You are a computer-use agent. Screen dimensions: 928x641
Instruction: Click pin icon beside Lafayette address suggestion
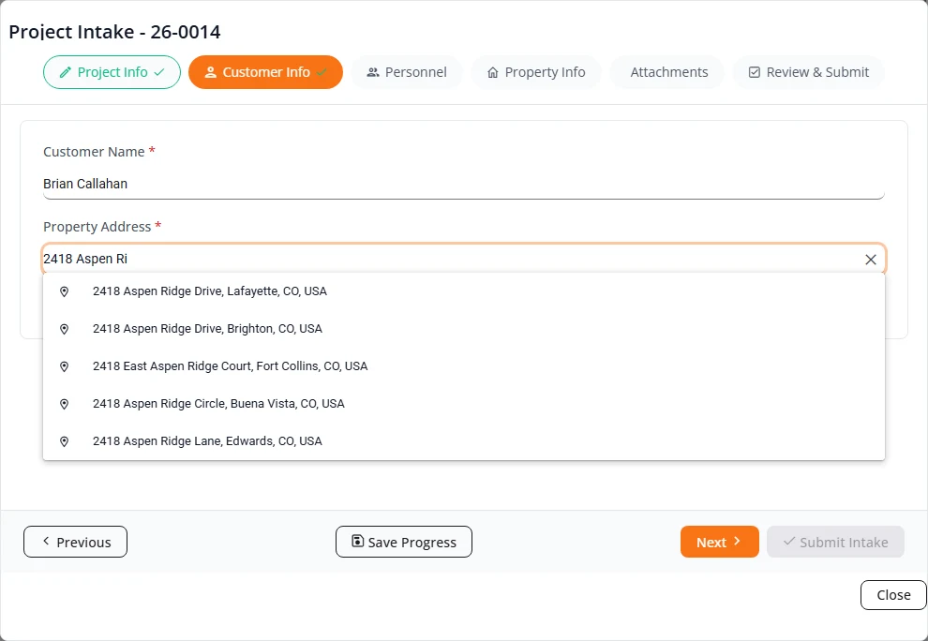coord(64,291)
